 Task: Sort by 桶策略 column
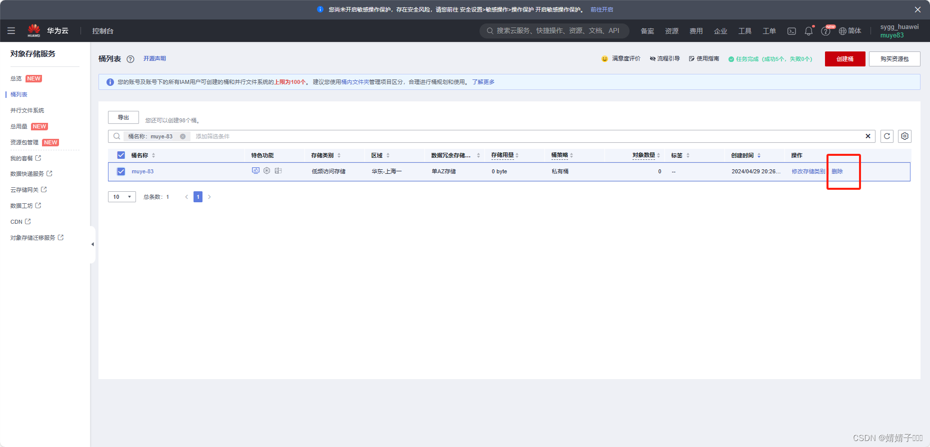[x=571, y=155]
